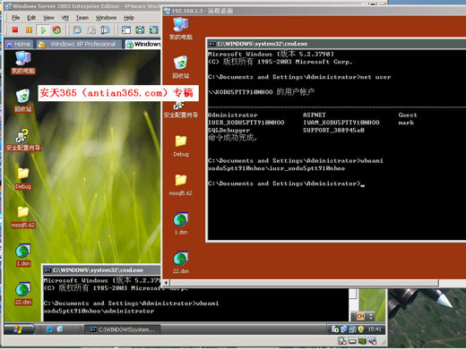This screenshot has width=466, height=350.
Task: Click the VMware status bar magnifier CD icon
Action: (x=342, y=341)
